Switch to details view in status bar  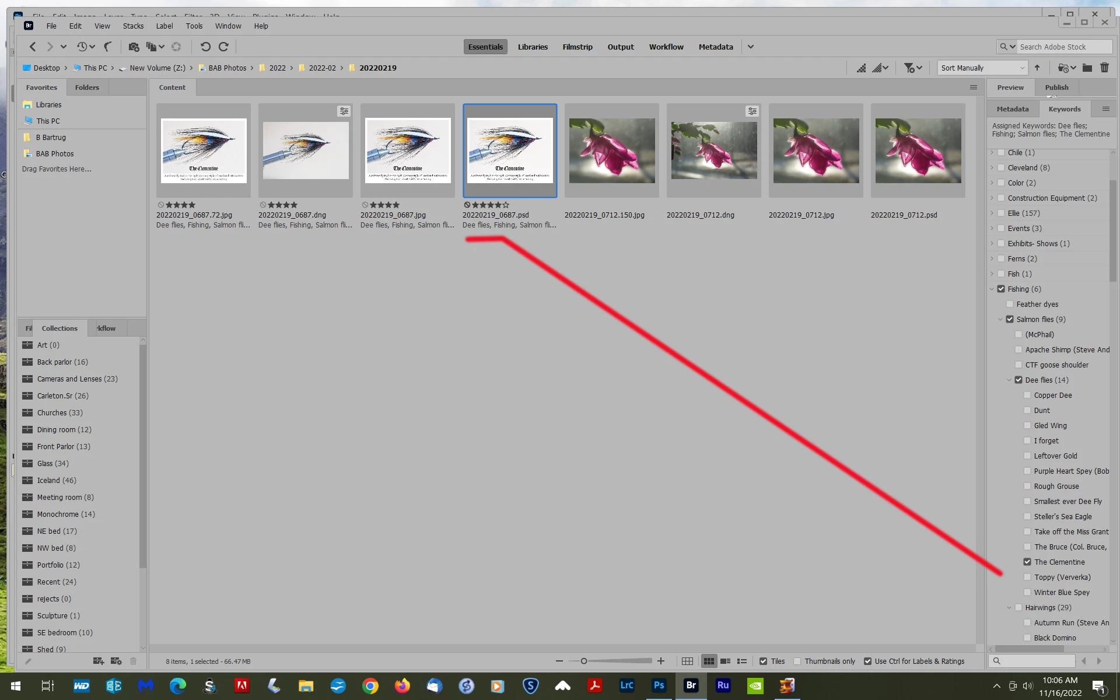point(725,661)
